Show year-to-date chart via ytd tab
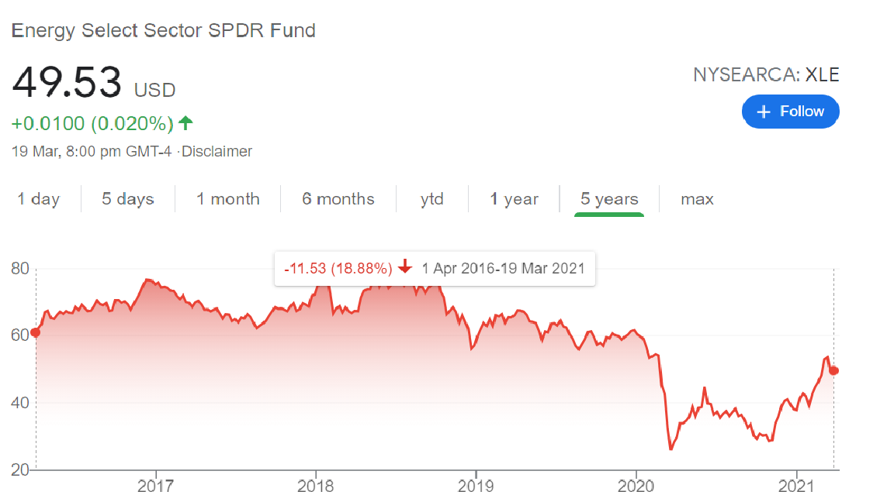 [x=432, y=199]
